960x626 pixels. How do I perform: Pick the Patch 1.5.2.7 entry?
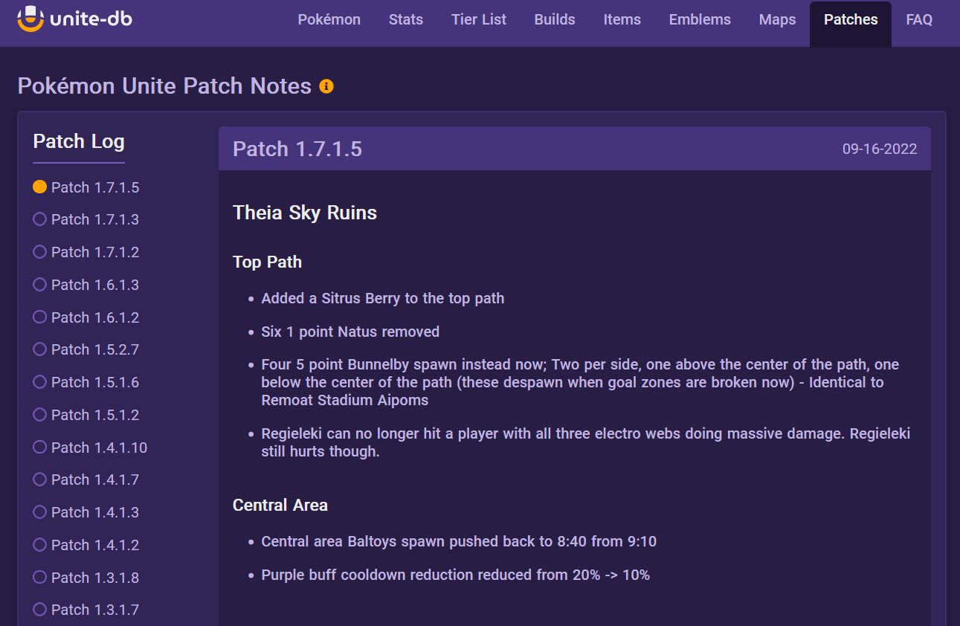click(x=94, y=349)
